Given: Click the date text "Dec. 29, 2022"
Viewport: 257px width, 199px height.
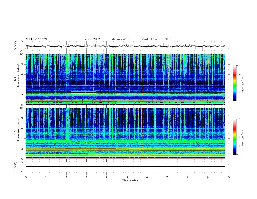Looking at the screenshot, I should [91, 39].
